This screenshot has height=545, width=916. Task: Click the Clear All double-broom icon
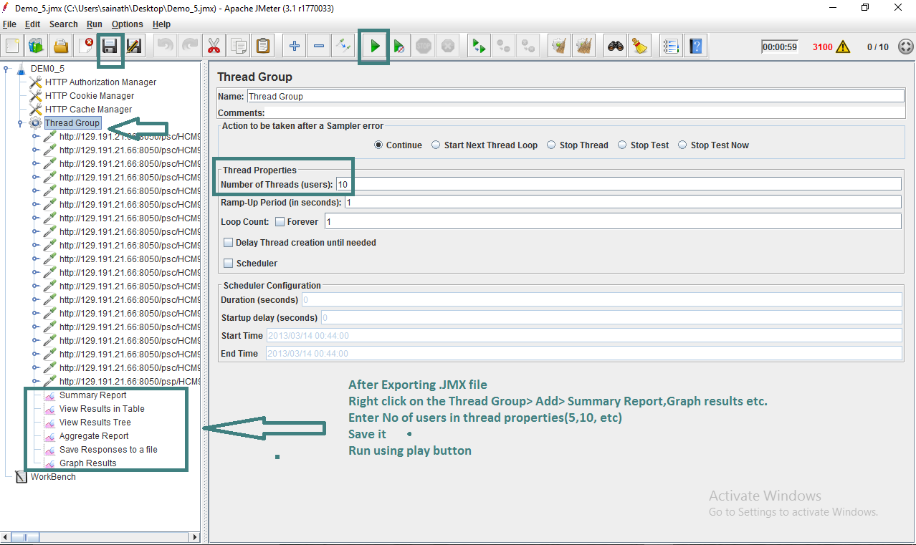click(x=584, y=47)
